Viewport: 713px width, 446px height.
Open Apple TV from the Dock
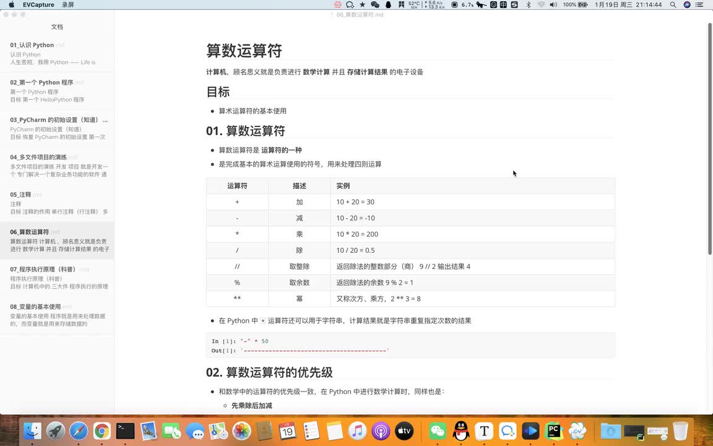(x=404, y=431)
